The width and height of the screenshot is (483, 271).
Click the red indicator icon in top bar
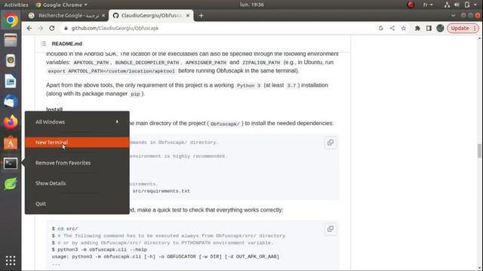click(x=411, y=5)
